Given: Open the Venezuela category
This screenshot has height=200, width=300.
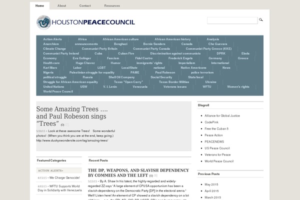Looking at the screenshot, I should [x=140, y=87].
